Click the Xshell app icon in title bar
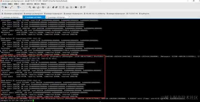The height and width of the screenshot is (102, 200). click(1, 1)
